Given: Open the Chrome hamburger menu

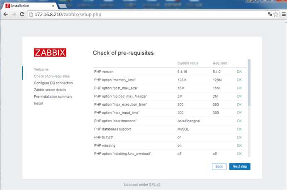Looking at the screenshot, I should 284,14.
